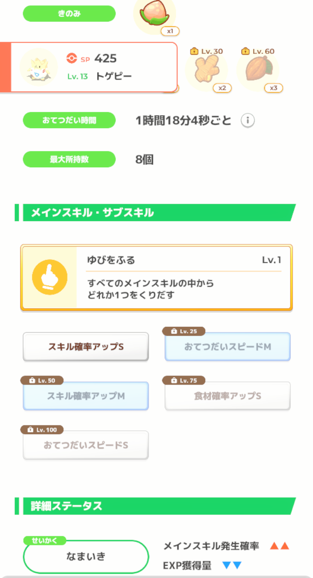Tap the locked スキル確率アップM sub skill

pyautogui.click(x=86, y=396)
